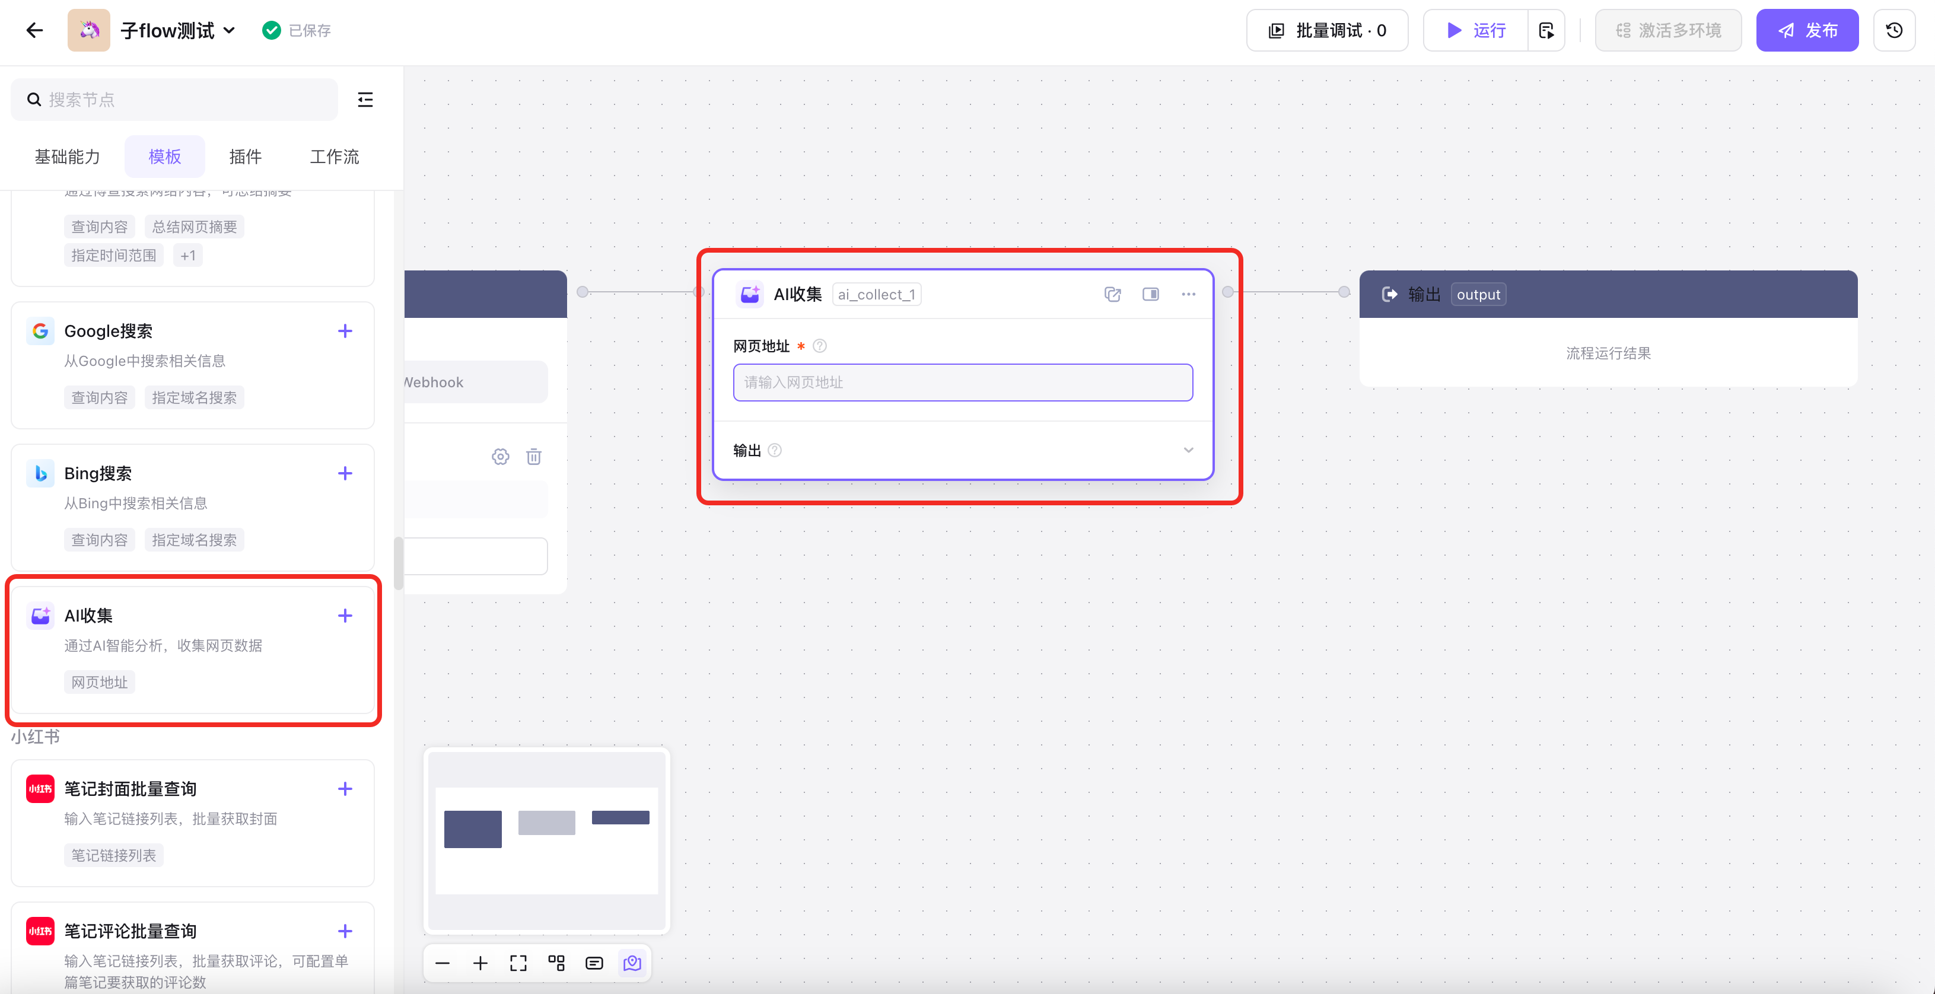Image resolution: width=1935 pixels, height=994 pixels.
Task: Focus the 请输入网页地址 input
Action: point(963,382)
